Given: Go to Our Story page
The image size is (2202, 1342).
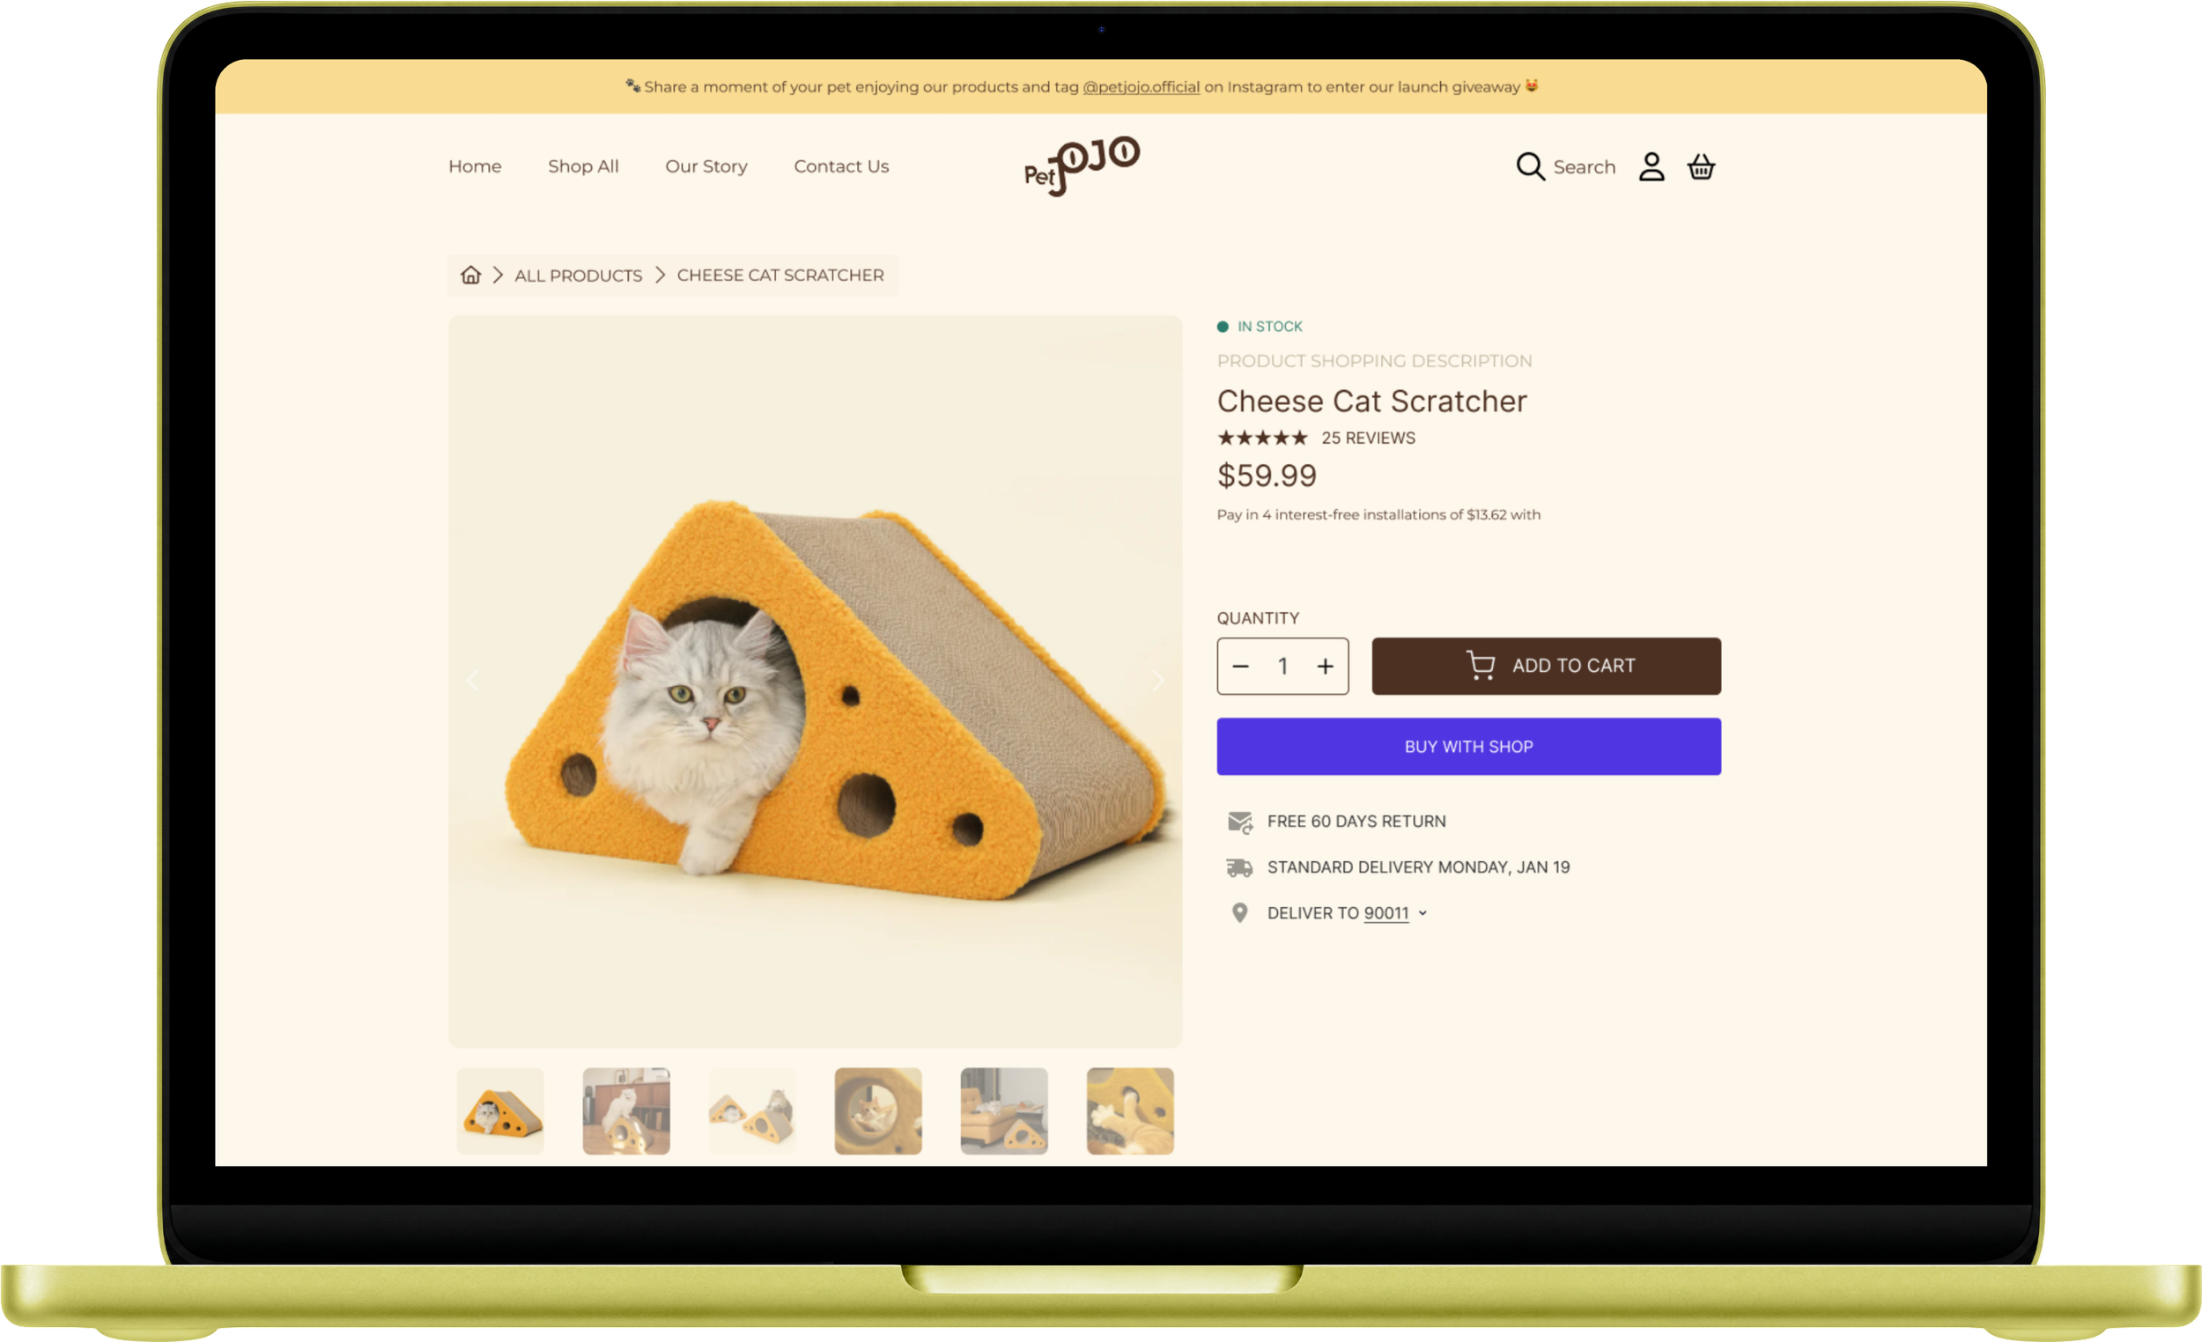Looking at the screenshot, I should 706,166.
